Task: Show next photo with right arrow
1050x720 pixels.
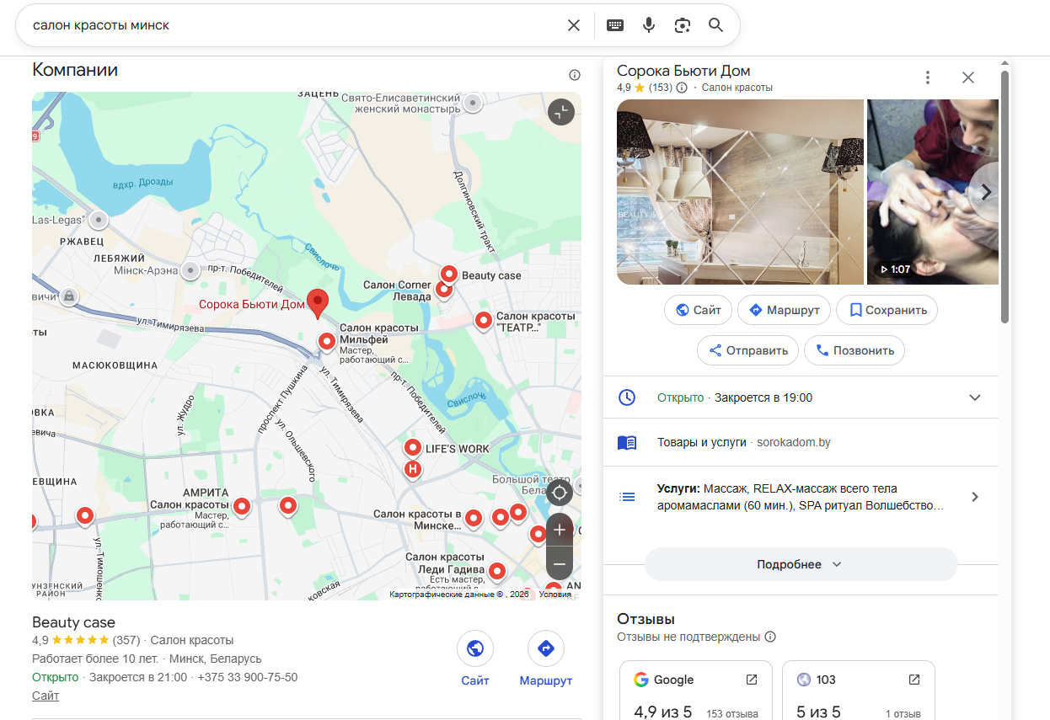Action: click(x=985, y=192)
